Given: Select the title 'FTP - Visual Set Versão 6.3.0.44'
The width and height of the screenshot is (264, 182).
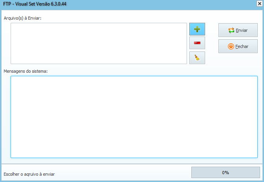Looking at the screenshot, I should (x=35, y=4).
